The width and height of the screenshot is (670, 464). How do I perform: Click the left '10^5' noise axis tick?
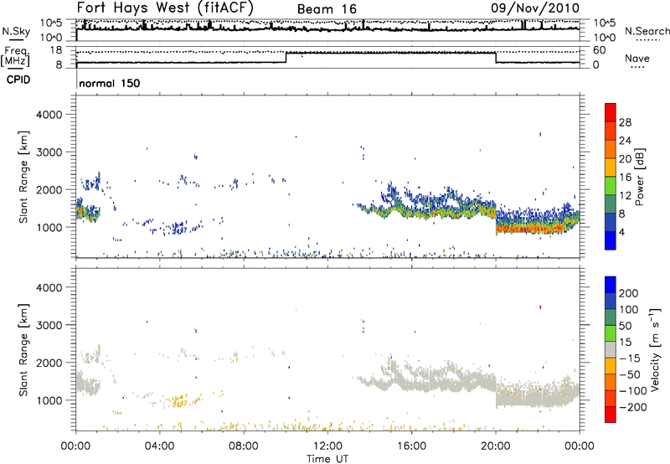click(51, 23)
